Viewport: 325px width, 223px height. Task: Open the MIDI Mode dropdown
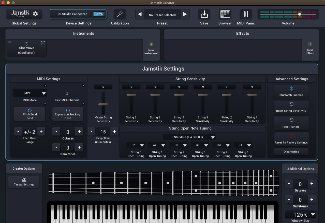tap(29, 93)
